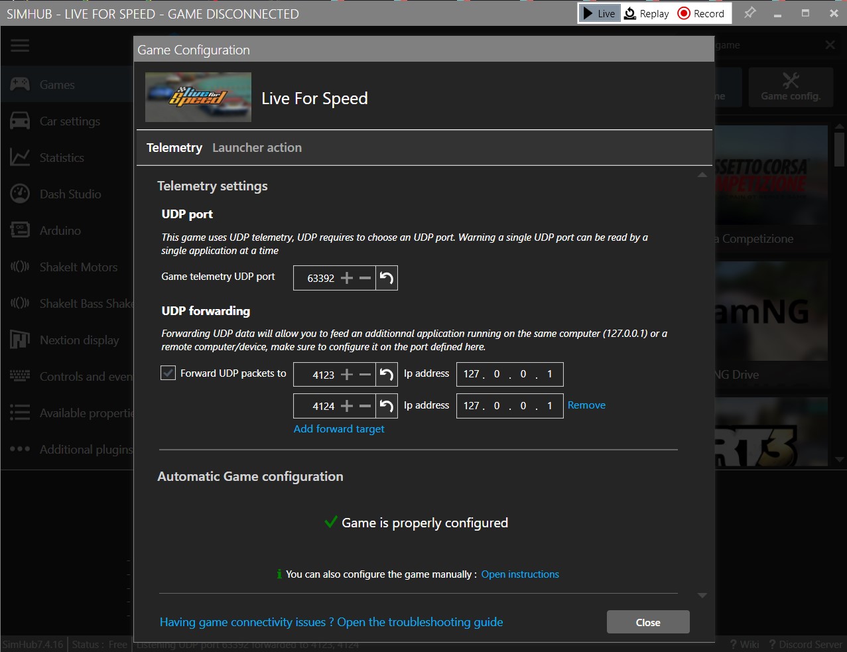This screenshot has height=652, width=847.
Task: Click the Available properties list icon
Action: pyautogui.click(x=20, y=413)
